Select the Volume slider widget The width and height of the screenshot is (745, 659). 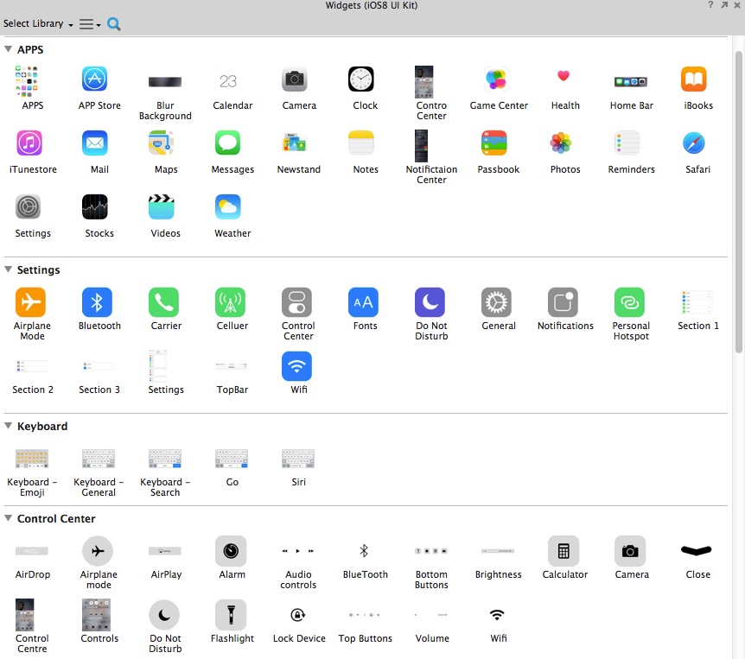pyautogui.click(x=431, y=615)
